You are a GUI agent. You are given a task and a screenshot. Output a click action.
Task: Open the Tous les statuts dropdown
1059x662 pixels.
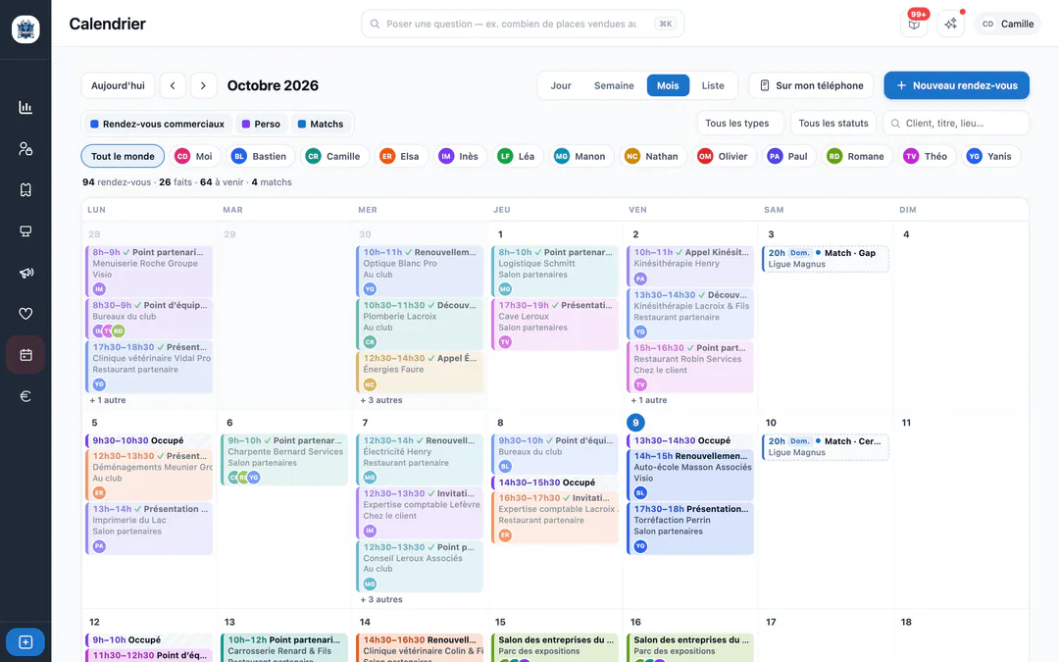833,123
